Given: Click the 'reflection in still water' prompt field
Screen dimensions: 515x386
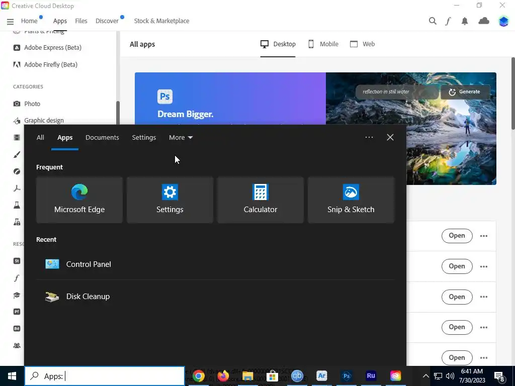Looking at the screenshot, I should (397, 92).
